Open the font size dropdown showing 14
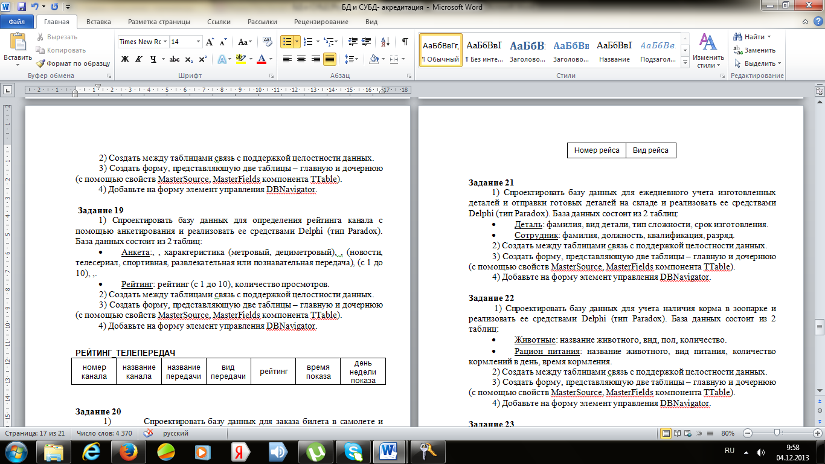The image size is (825, 464). (x=198, y=42)
